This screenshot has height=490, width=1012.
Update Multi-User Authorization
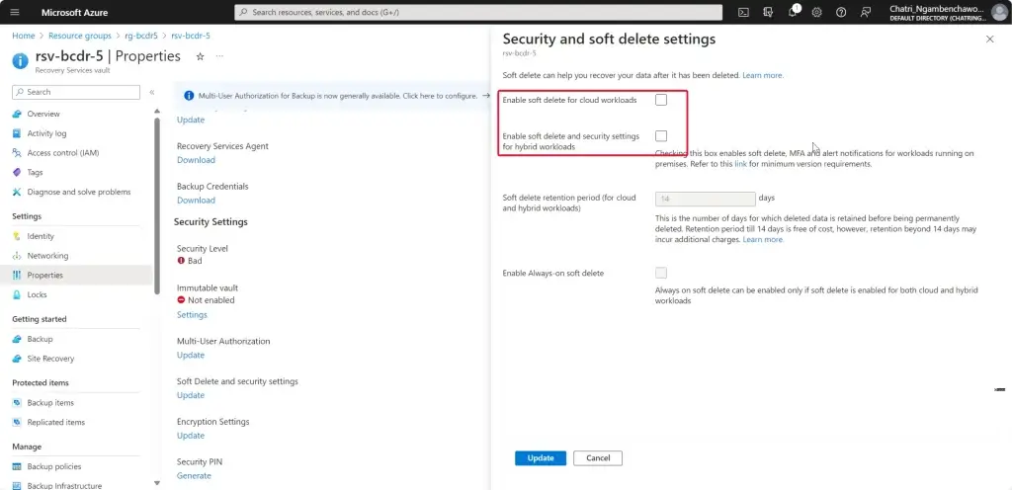click(191, 355)
